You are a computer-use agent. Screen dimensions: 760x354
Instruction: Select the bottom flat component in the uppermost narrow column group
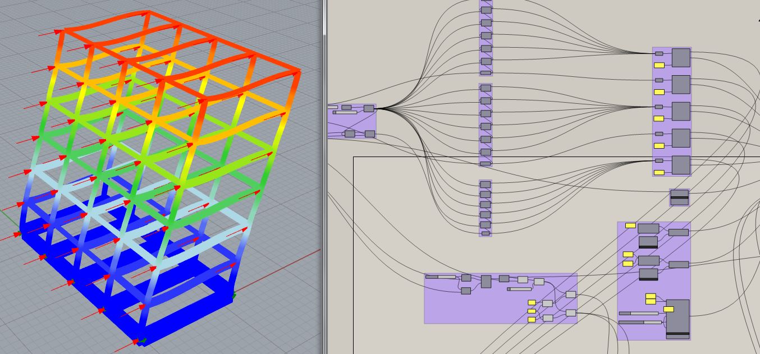pyautogui.click(x=486, y=72)
